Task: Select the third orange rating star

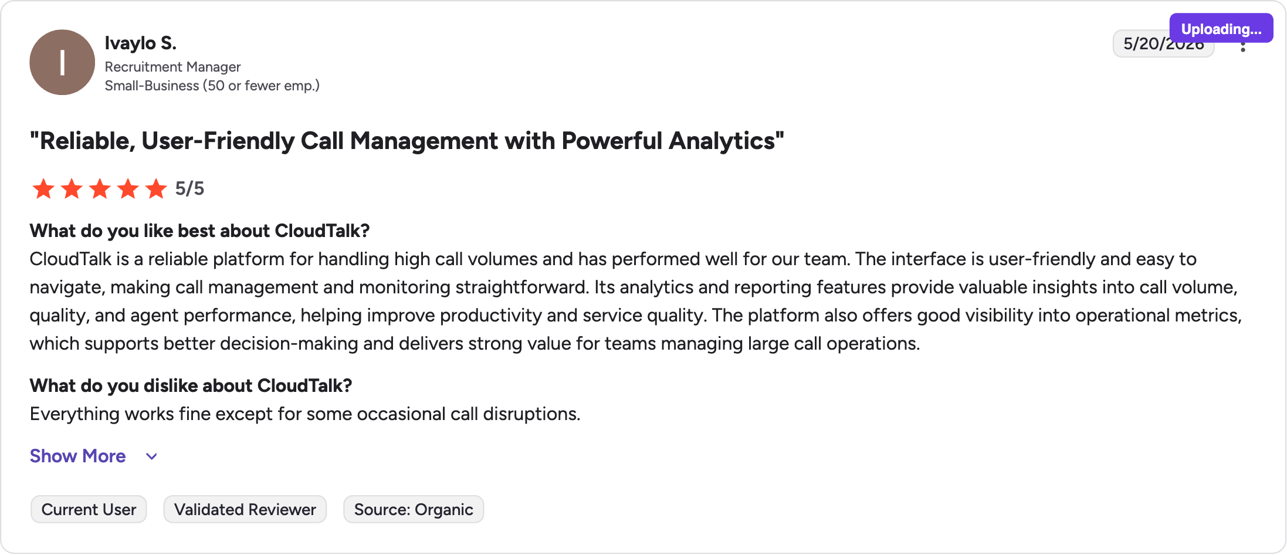Action: (100, 189)
